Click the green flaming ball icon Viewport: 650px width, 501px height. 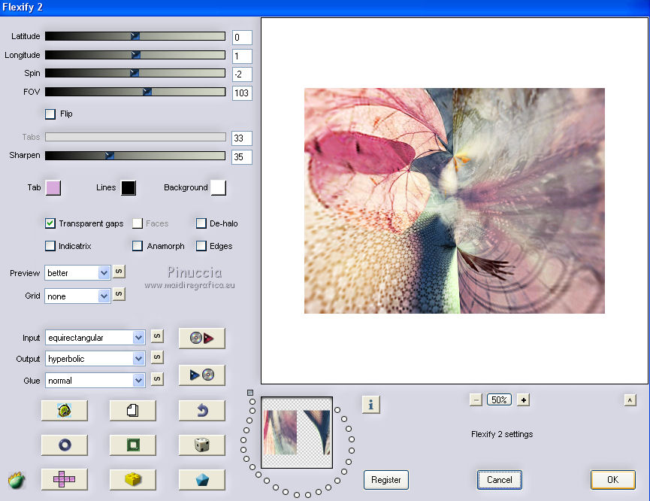coord(17,480)
